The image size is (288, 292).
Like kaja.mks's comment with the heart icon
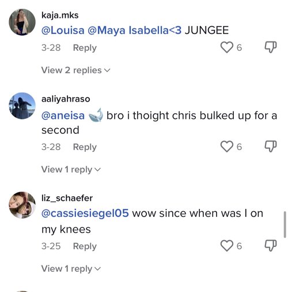point(226,47)
